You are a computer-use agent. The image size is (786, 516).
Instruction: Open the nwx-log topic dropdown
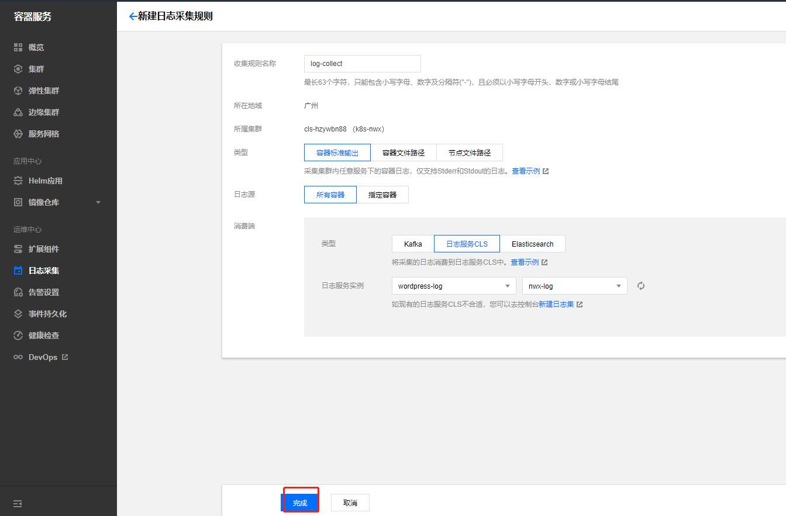tap(575, 286)
